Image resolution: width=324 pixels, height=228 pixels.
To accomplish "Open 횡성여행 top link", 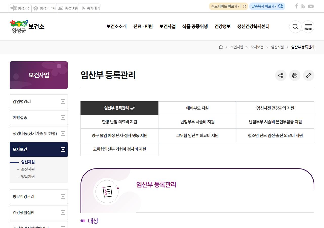I will [68, 8].
